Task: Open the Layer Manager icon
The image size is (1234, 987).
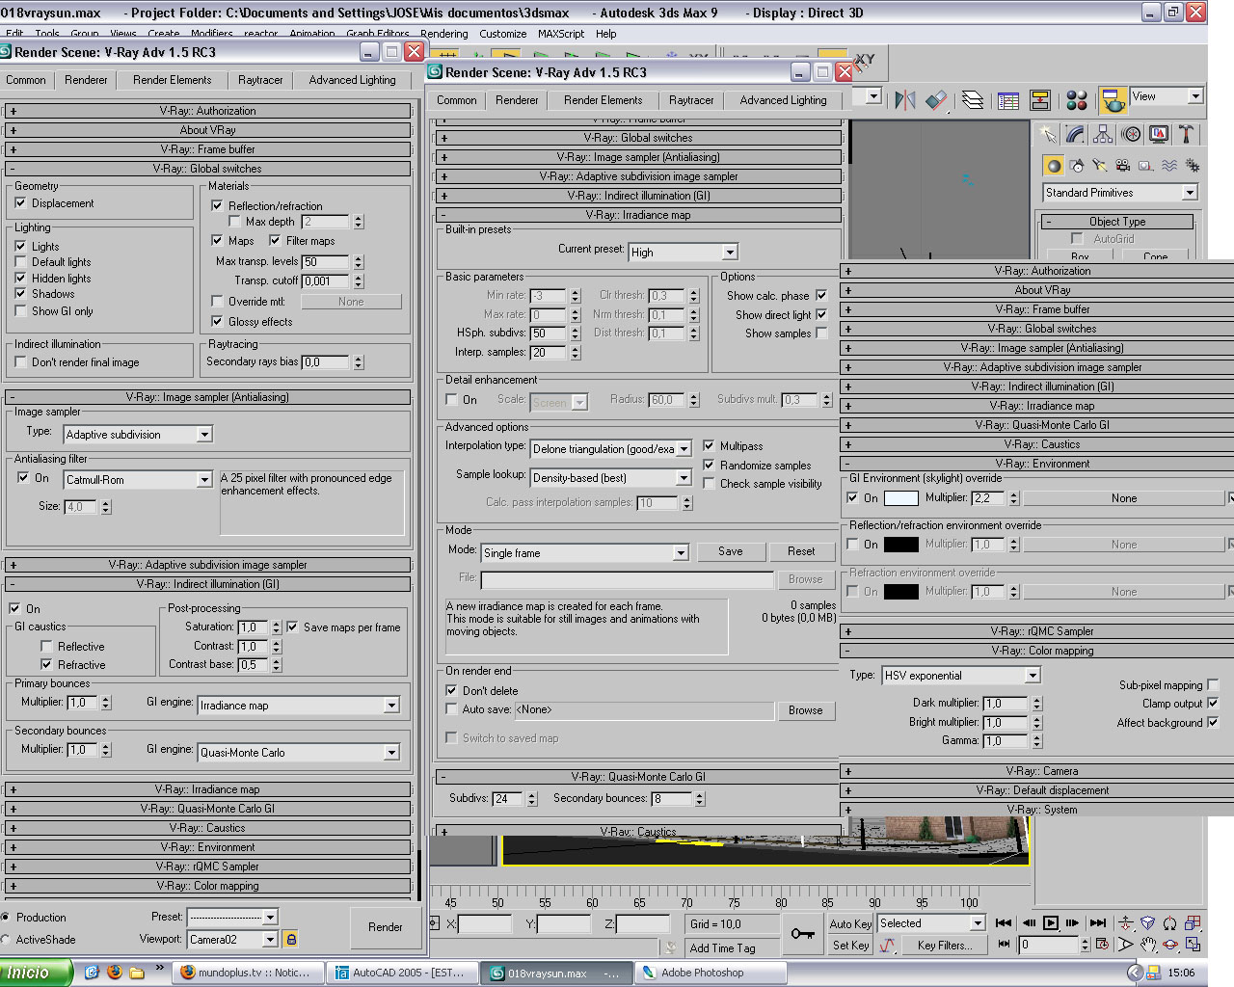Action: tap(973, 100)
